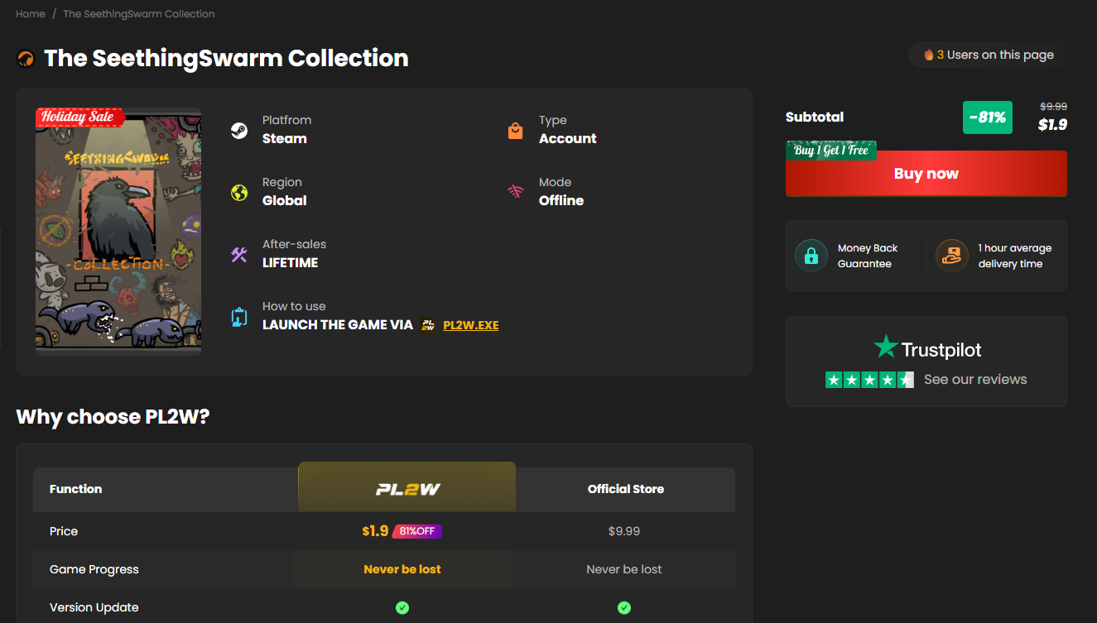The height and width of the screenshot is (623, 1097).
Task: Click the Money Back Guarantee lock icon
Action: tap(811, 256)
